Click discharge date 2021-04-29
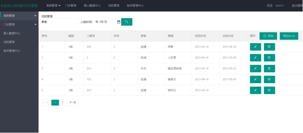The height and width of the screenshot is (133, 303). (229, 47)
